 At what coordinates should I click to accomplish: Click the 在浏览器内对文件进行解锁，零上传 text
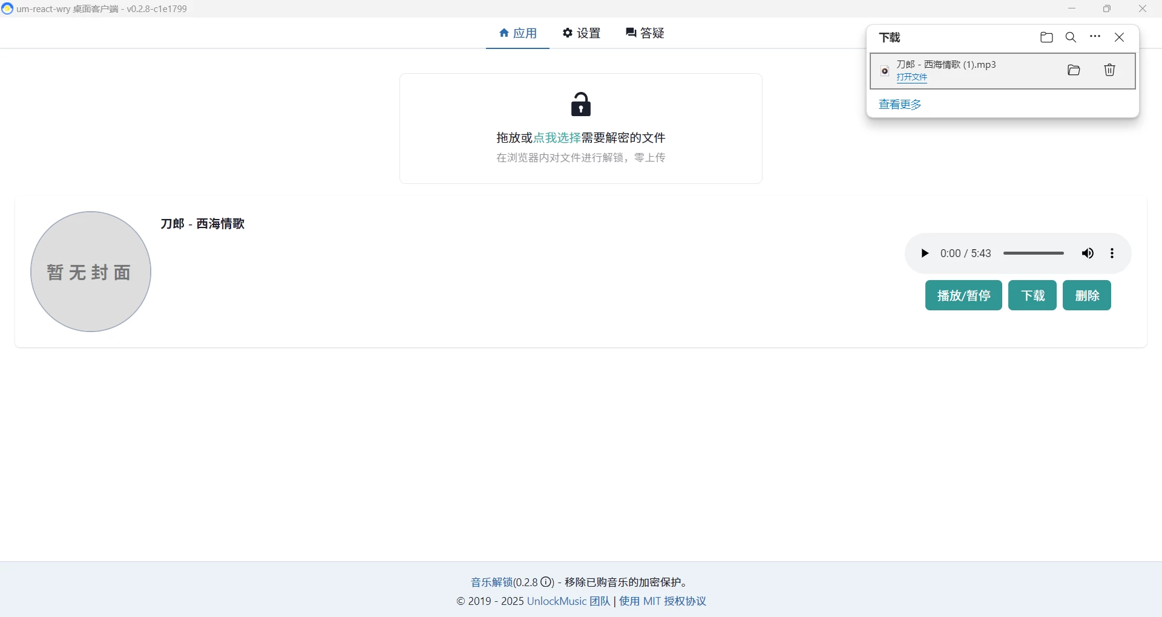pos(581,158)
